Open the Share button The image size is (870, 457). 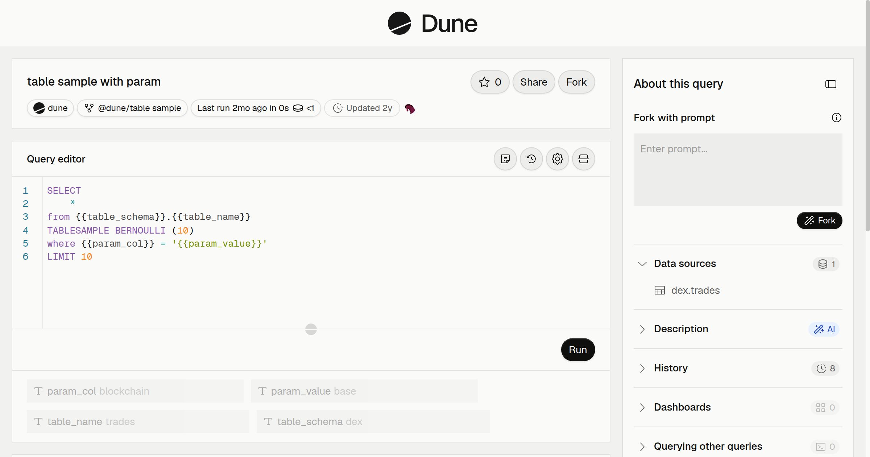(534, 82)
